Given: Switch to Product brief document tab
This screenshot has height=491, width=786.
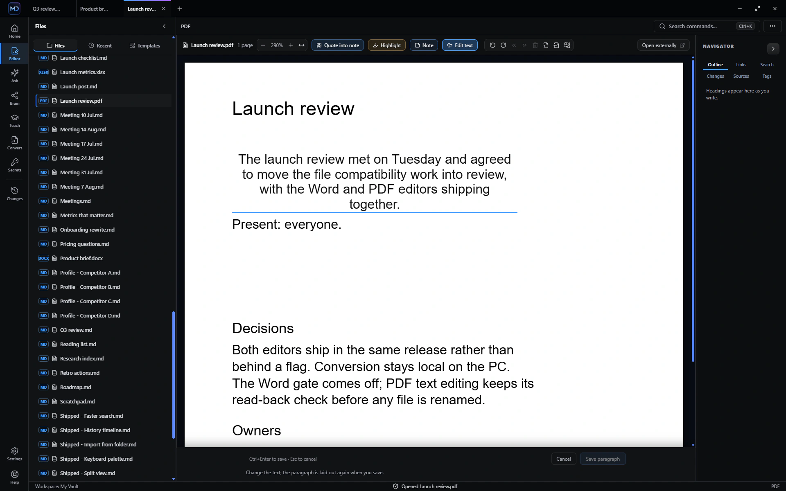Looking at the screenshot, I should coord(94,9).
